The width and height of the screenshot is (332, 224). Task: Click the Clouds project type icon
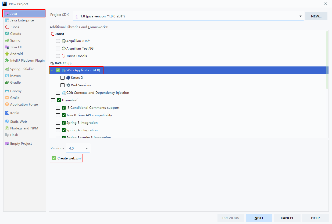7,33
